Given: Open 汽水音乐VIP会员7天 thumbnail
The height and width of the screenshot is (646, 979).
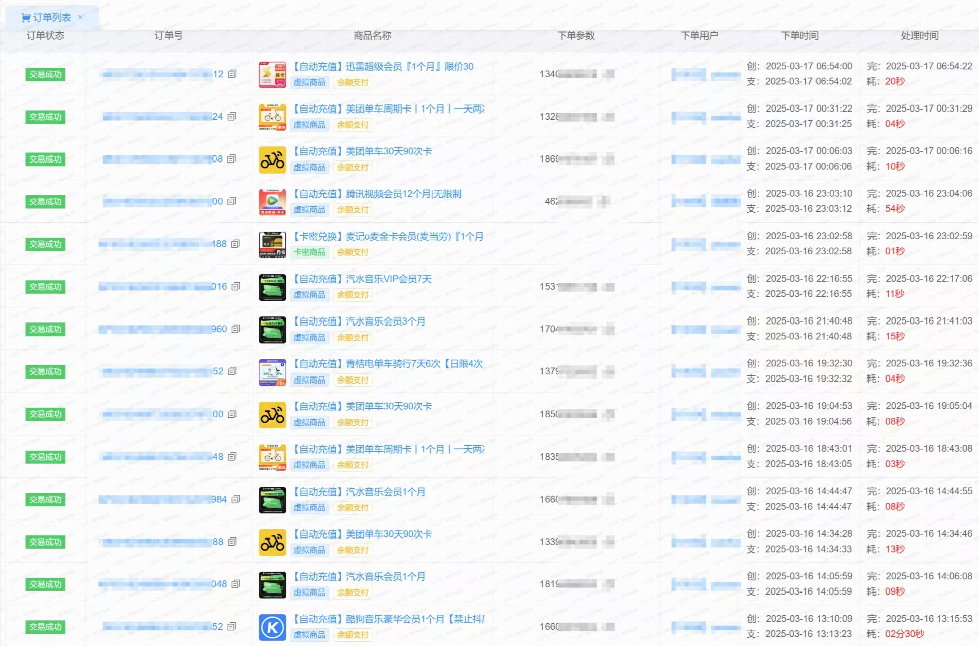Looking at the screenshot, I should pos(273,287).
